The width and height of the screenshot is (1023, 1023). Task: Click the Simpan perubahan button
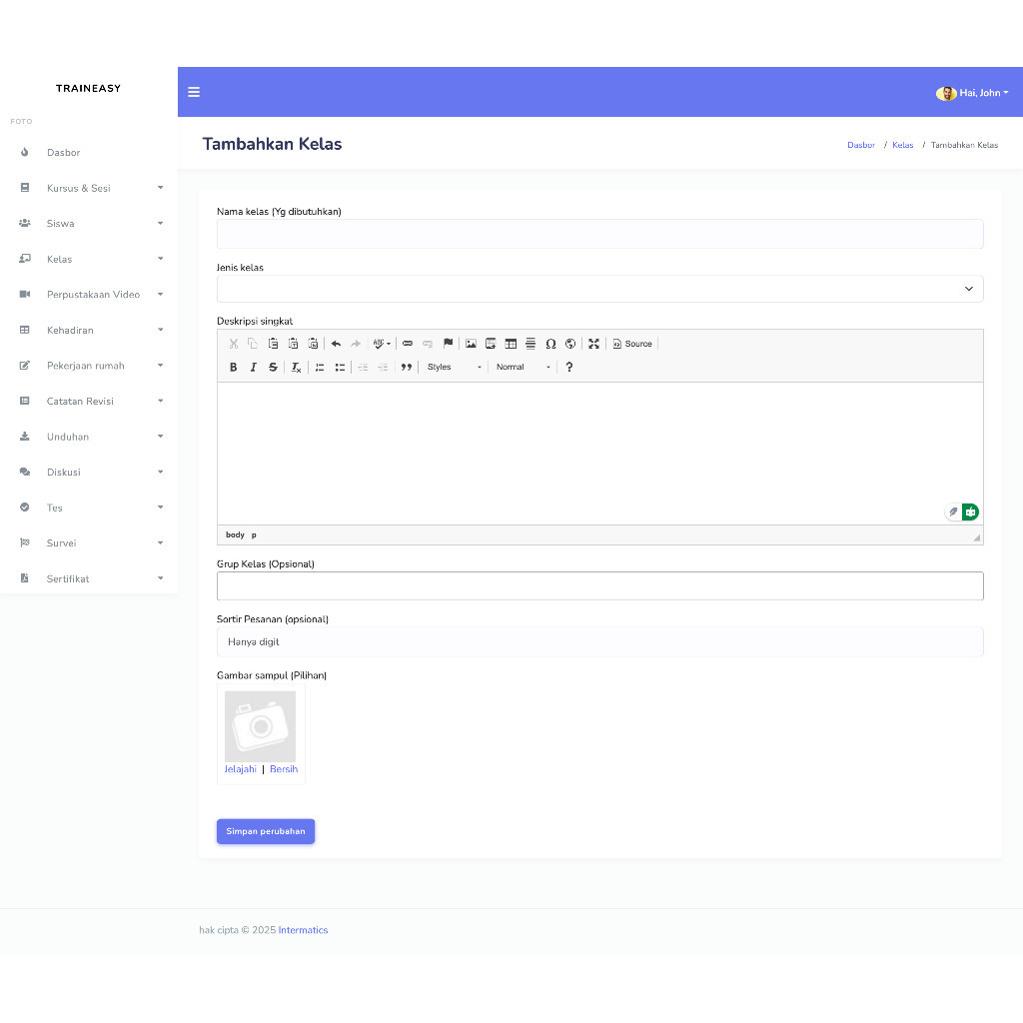(x=266, y=831)
